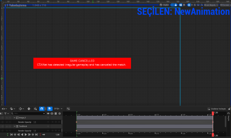Go to previous key on Image_0 Render Opacity
This screenshot has height=138, width=231.
pyautogui.click(x=53, y=122)
